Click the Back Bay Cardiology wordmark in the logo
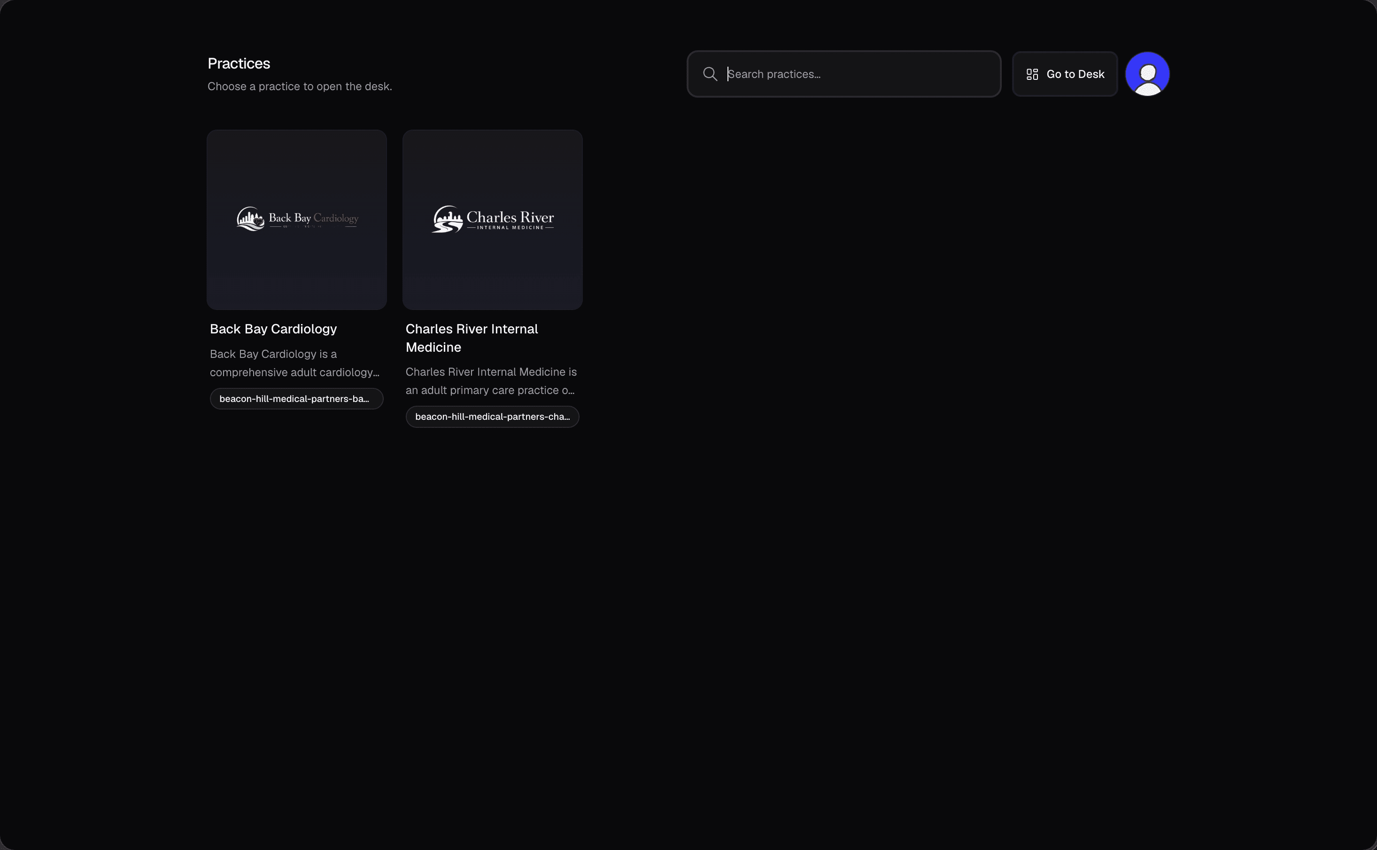The width and height of the screenshot is (1377, 850). 313,218
